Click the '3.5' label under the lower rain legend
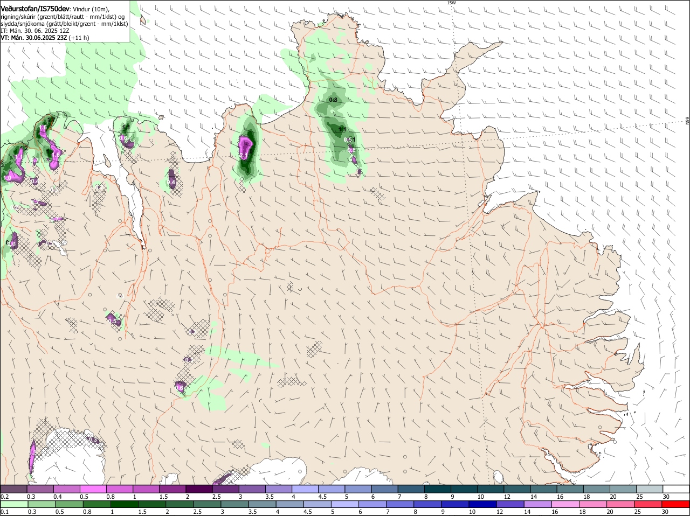Image resolution: width=690 pixels, height=516 pixels. tap(252, 512)
